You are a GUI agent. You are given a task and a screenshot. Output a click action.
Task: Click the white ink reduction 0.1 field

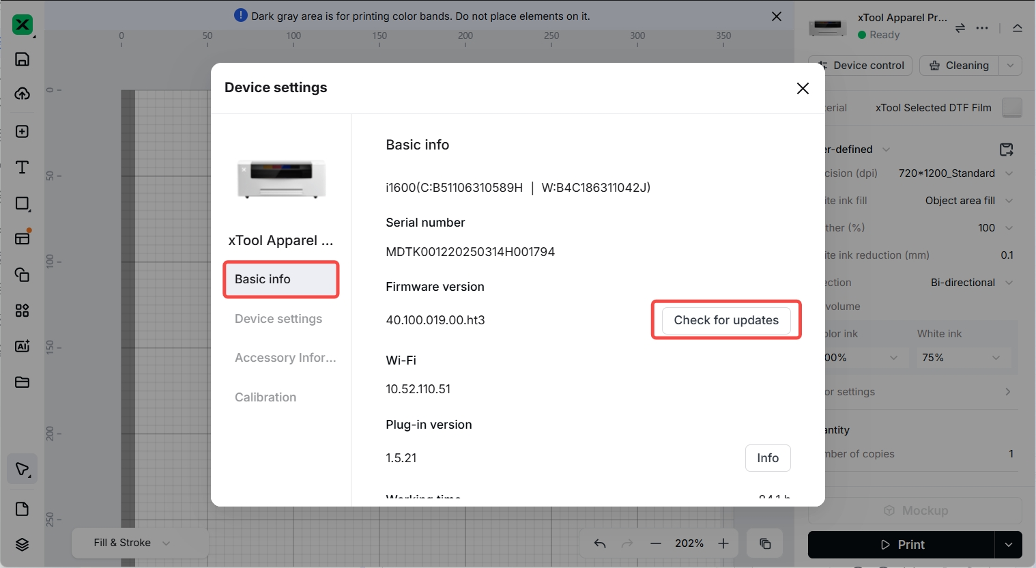tap(1007, 255)
